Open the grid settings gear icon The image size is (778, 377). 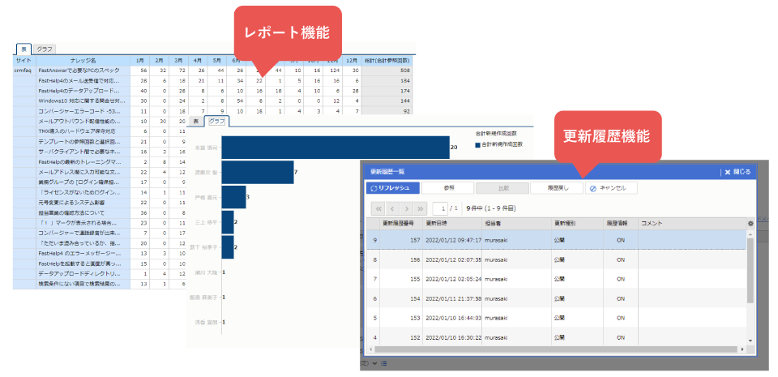coord(750,223)
